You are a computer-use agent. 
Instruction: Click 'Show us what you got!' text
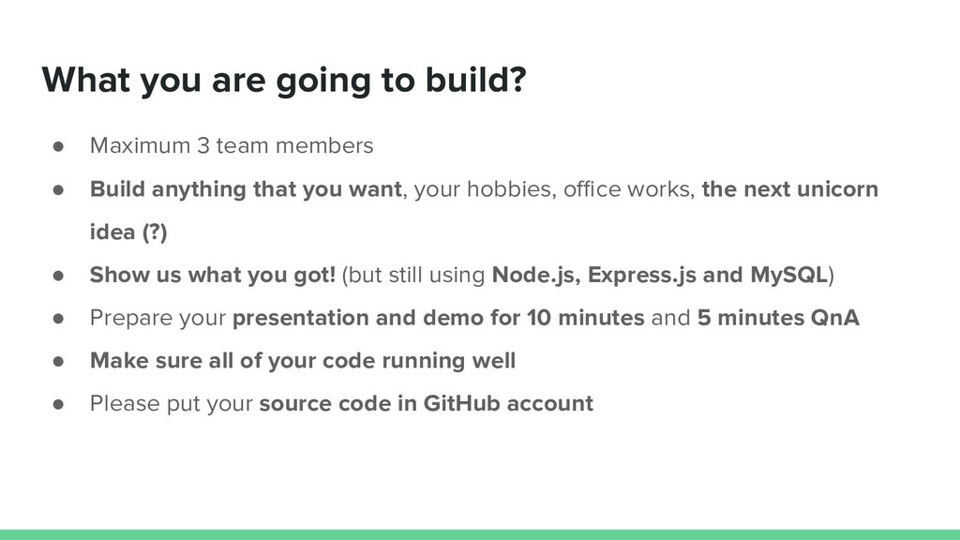213,275
